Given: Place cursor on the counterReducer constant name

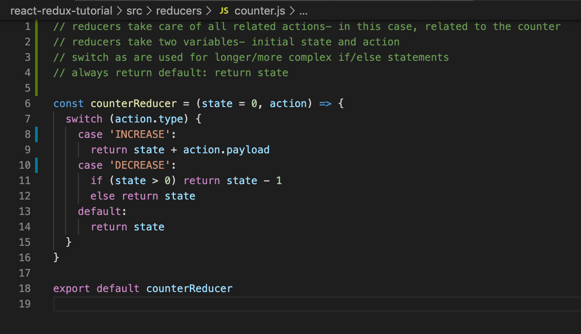Looking at the screenshot, I should tap(133, 103).
